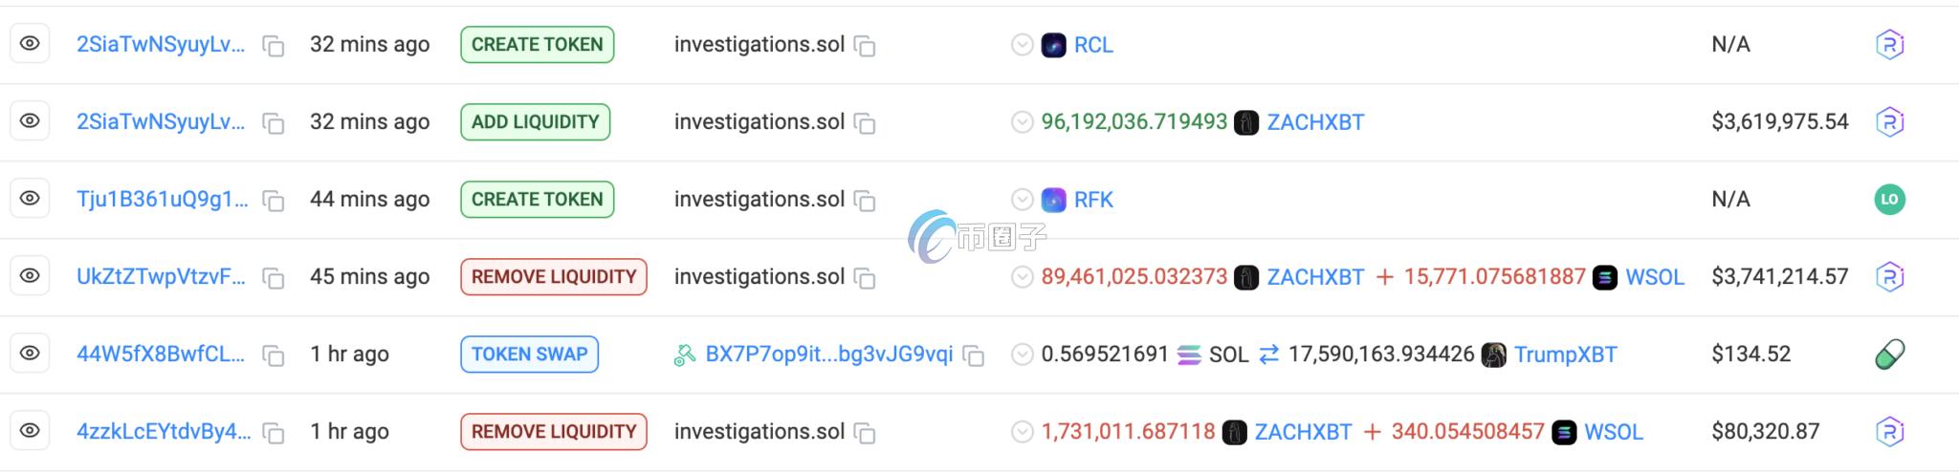Screen dimensions: 1959x474
Task: Copy investigations.sol address in the RFK row
Action: click(865, 201)
